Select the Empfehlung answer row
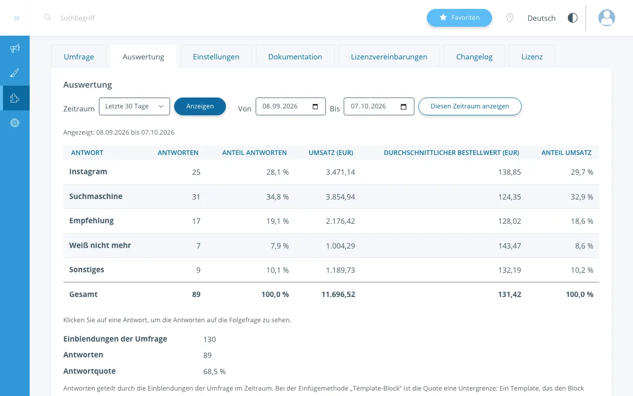 tap(331, 221)
